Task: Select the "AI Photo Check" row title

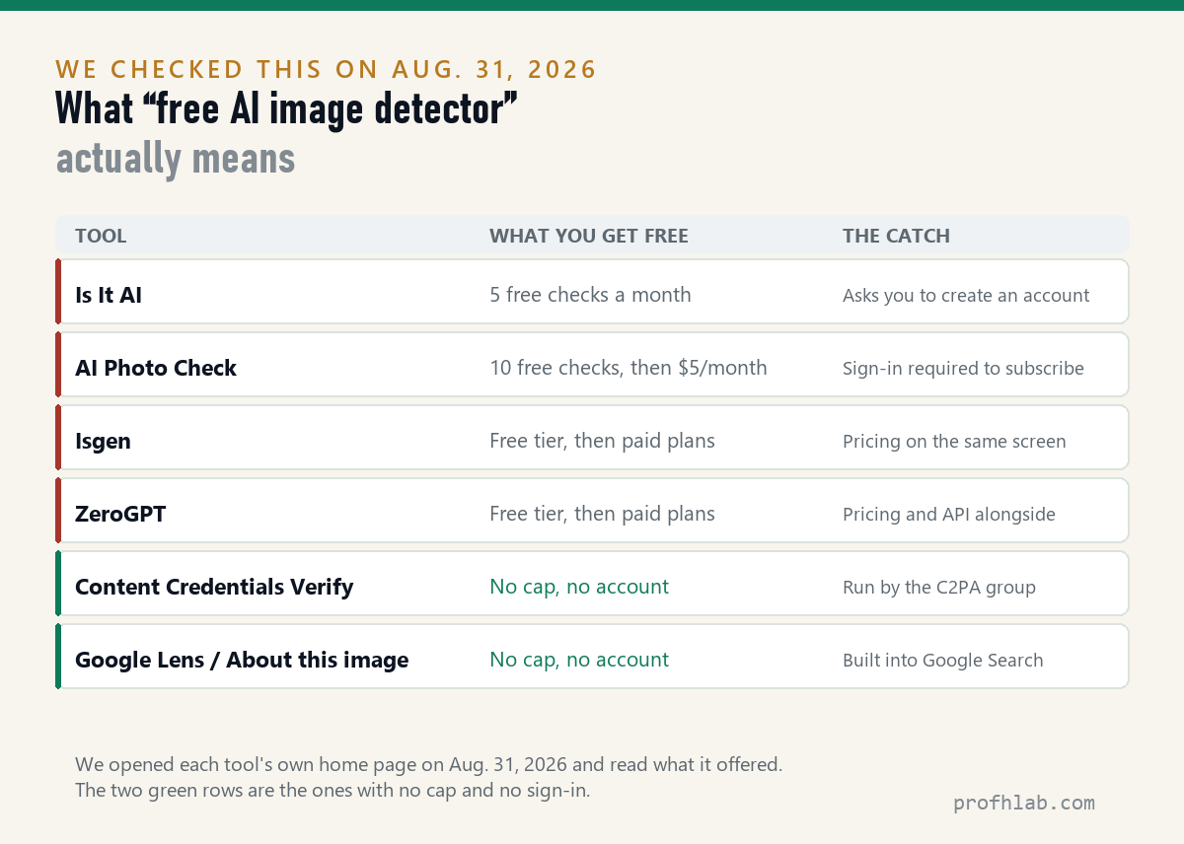Action: coord(156,368)
